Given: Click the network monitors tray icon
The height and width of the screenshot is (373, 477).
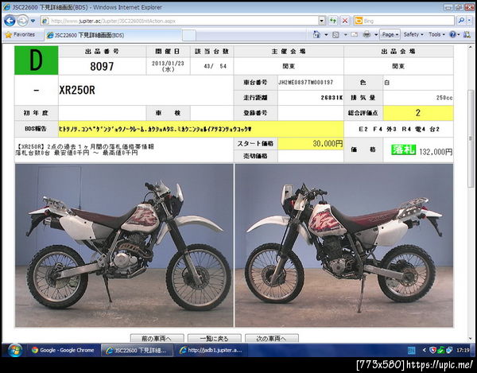Looking at the screenshot, I should pyautogui.click(x=448, y=351).
